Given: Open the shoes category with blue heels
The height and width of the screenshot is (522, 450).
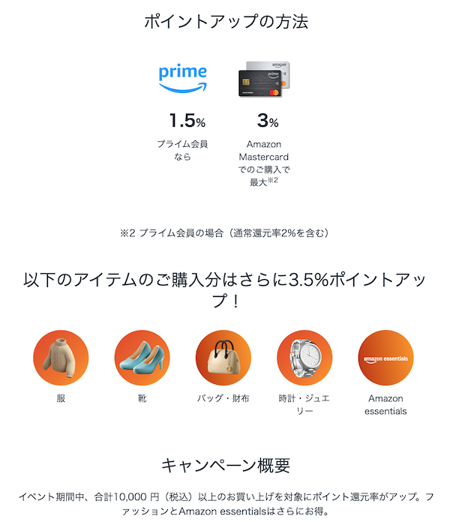Looking at the screenshot, I should [142, 358].
